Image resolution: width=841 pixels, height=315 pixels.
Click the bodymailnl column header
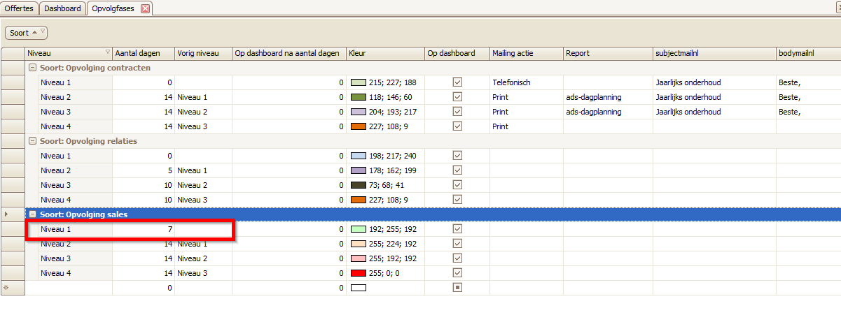[x=809, y=53]
